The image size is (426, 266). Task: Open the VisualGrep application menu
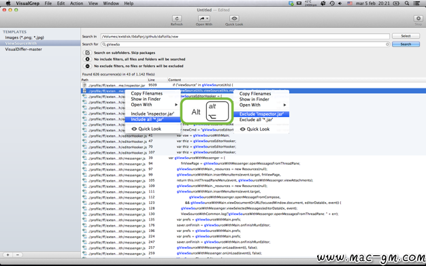pyautogui.click(x=27, y=3)
